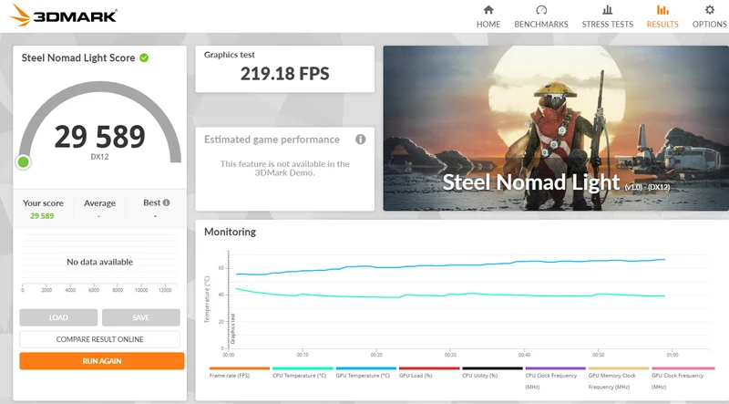Click the RUN AGAIN button

(102, 361)
